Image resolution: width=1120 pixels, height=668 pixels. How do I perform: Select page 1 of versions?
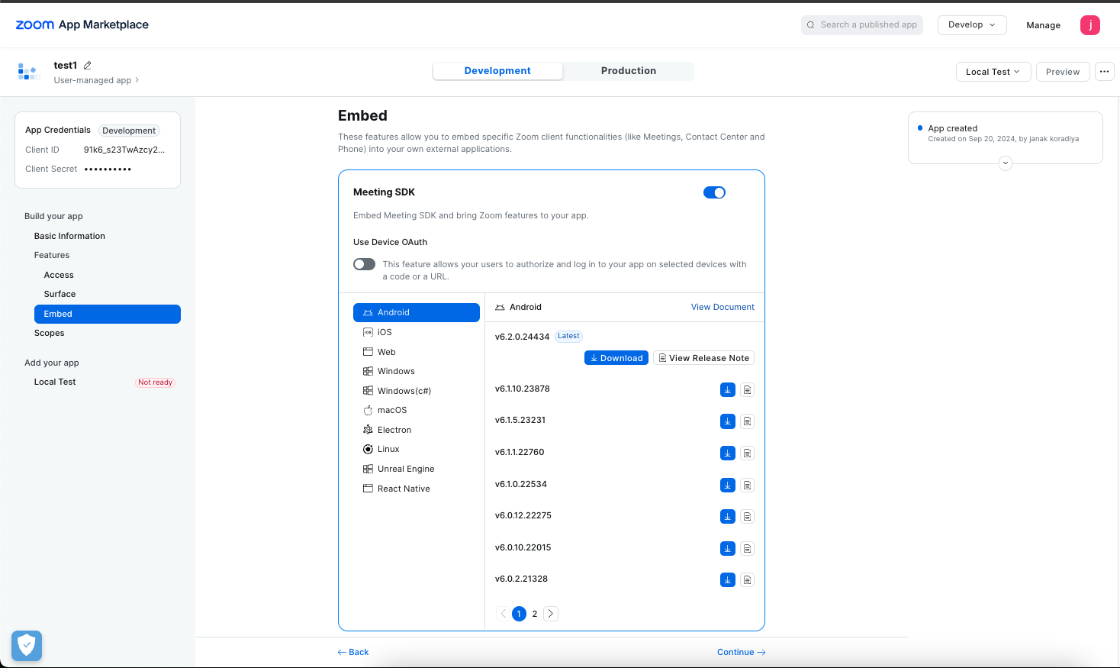pos(519,614)
